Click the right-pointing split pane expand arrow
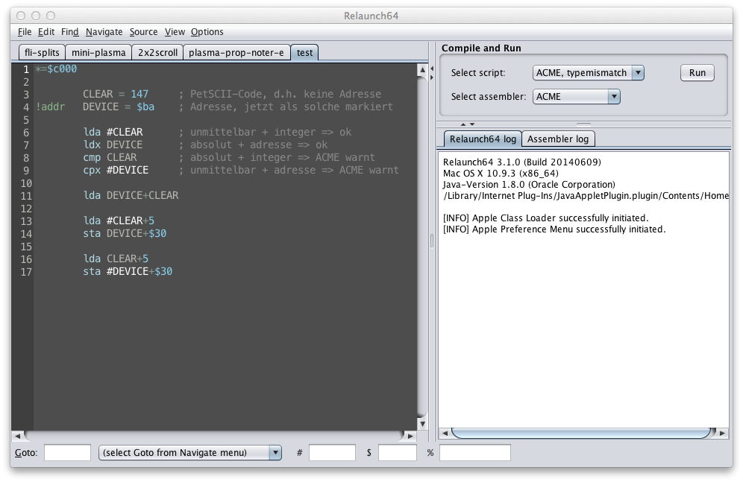This screenshot has height=482, width=743. point(431,77)
